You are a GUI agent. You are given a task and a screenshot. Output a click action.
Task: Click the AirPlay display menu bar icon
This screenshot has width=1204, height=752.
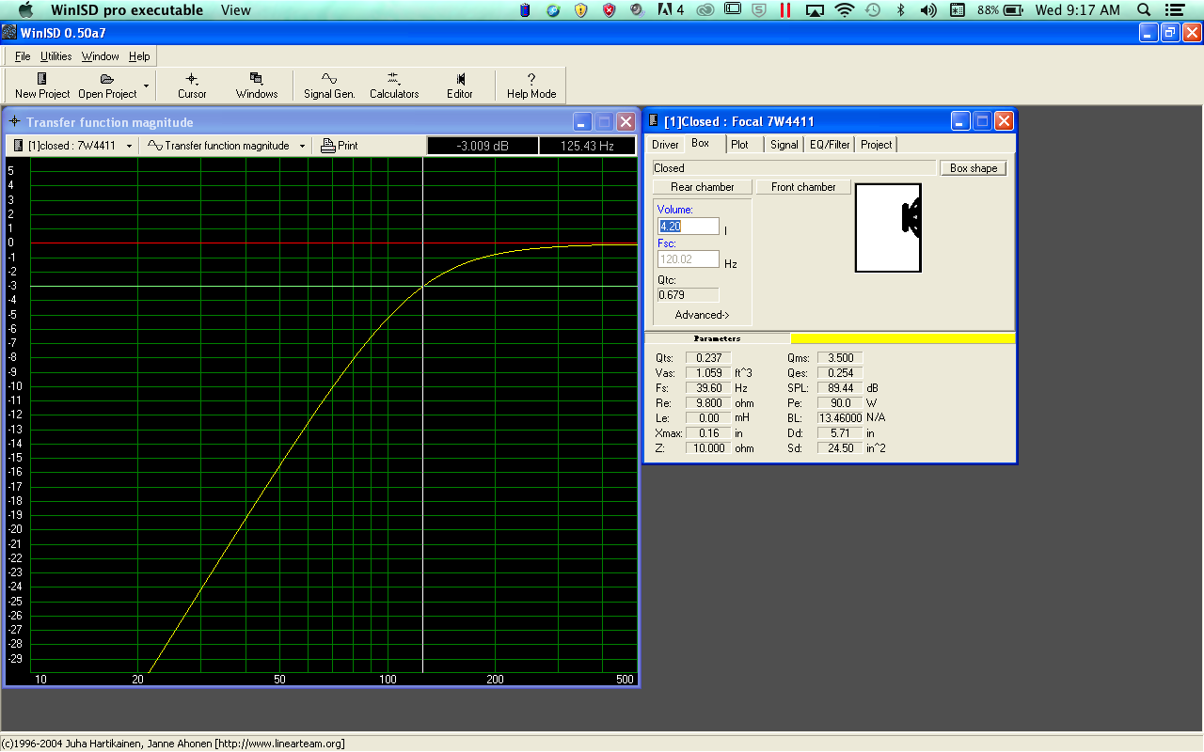click(816, 10)
